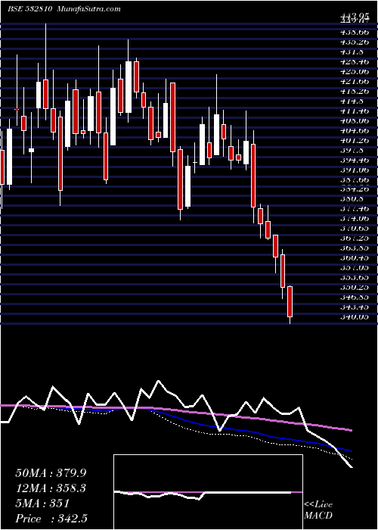Click the 357.05 price axis label
378x530 pixels.
[x=353, y=268]
